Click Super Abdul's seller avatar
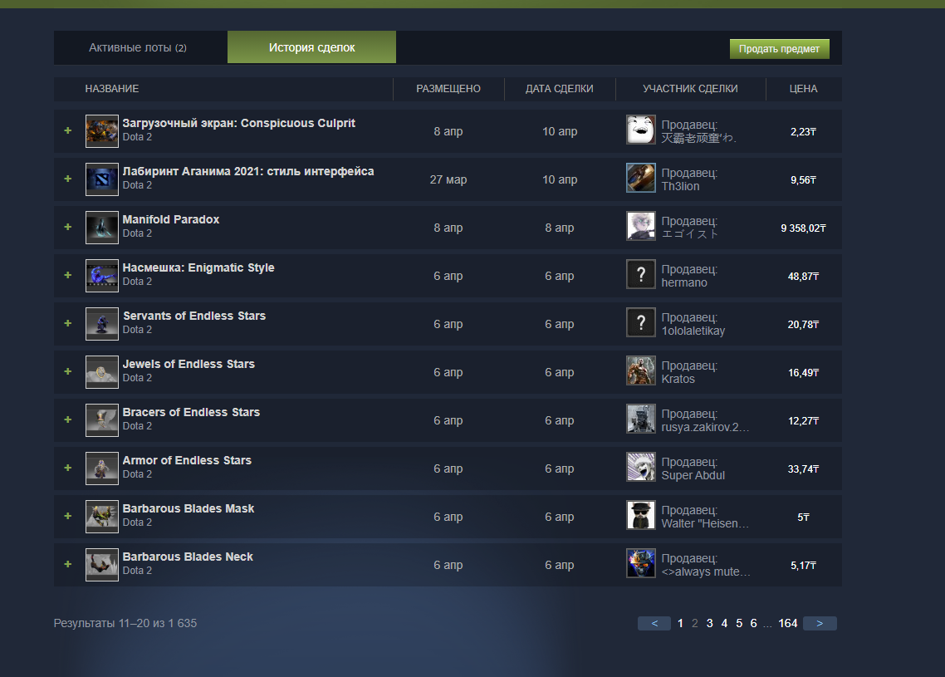945x677 pixels. (x=640, y=468)
